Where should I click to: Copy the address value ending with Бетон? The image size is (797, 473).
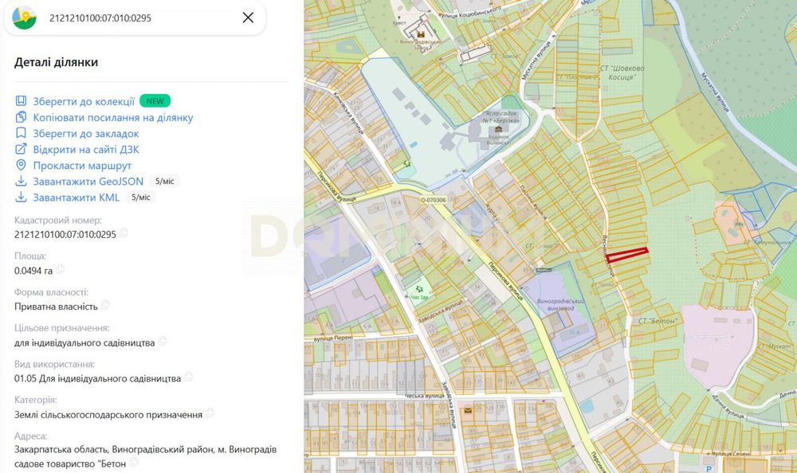(x=134, y=462)
